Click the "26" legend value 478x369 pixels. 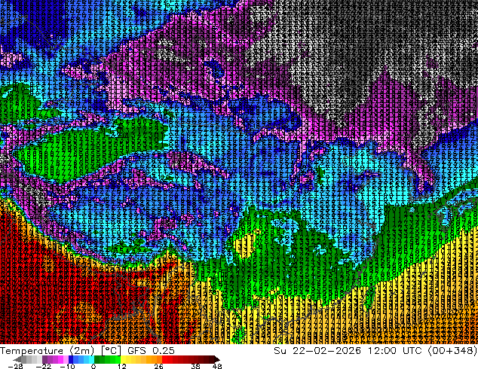pyautogui.click(x=158, y=366)
